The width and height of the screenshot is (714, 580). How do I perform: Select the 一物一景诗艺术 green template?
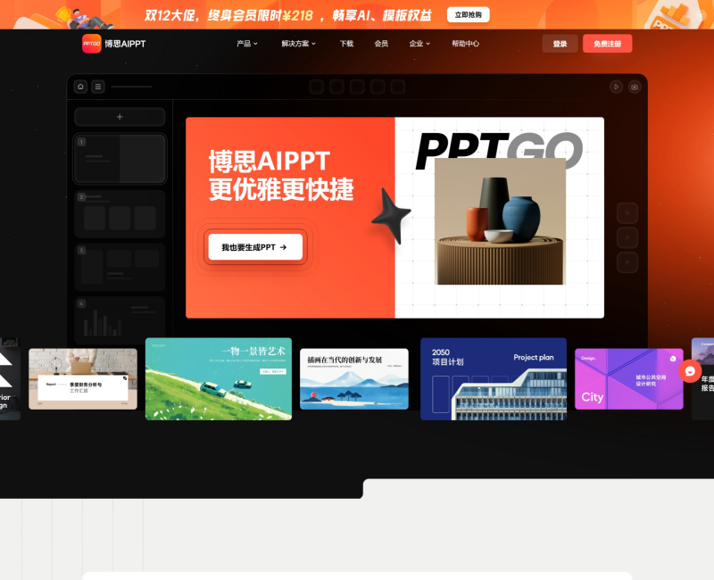pyautogui.click(x=219, y=378)
